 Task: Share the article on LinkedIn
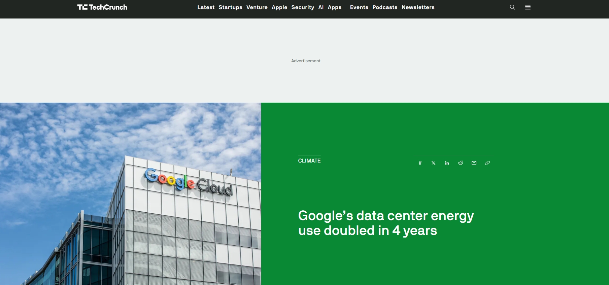(447, 163)
